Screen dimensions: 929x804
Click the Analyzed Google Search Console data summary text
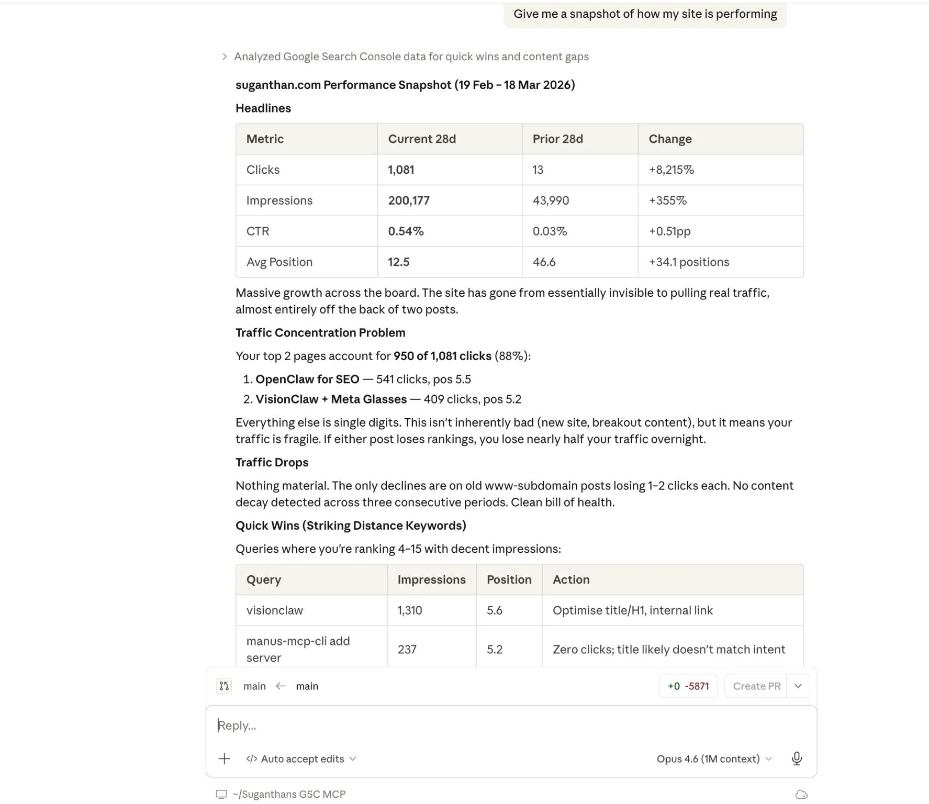click(411, 57)
